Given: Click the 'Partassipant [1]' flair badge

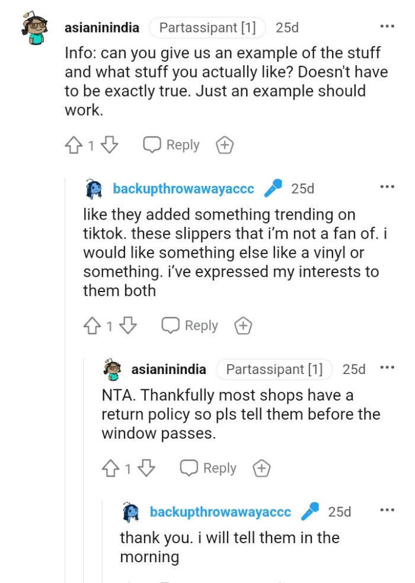Looking at the screenshot, I should (207, 27).
